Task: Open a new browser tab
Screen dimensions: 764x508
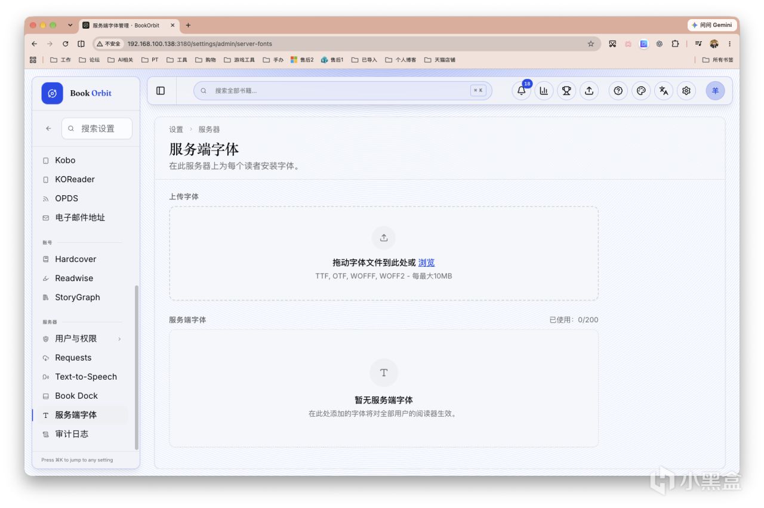Action: [x=188, y=25]
